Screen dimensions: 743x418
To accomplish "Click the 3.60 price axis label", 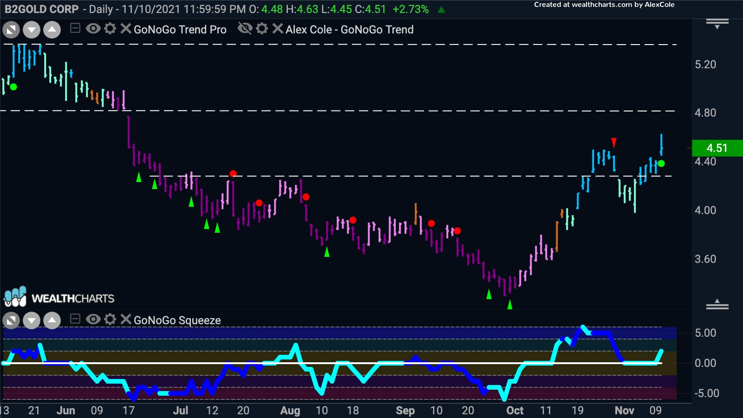I will [705, 259].
